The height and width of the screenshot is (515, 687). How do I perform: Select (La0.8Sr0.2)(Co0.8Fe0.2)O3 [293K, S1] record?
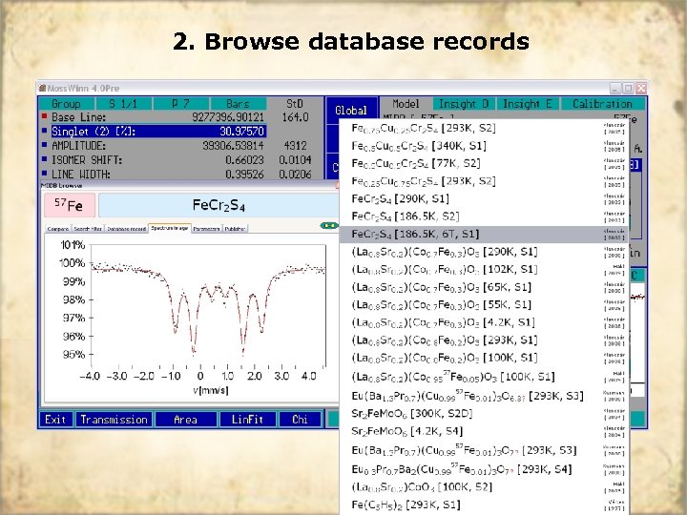[x=484, y=340]
